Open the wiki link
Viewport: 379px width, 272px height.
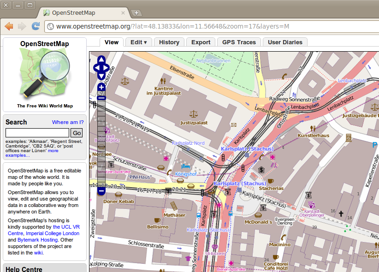pos(38,253)
